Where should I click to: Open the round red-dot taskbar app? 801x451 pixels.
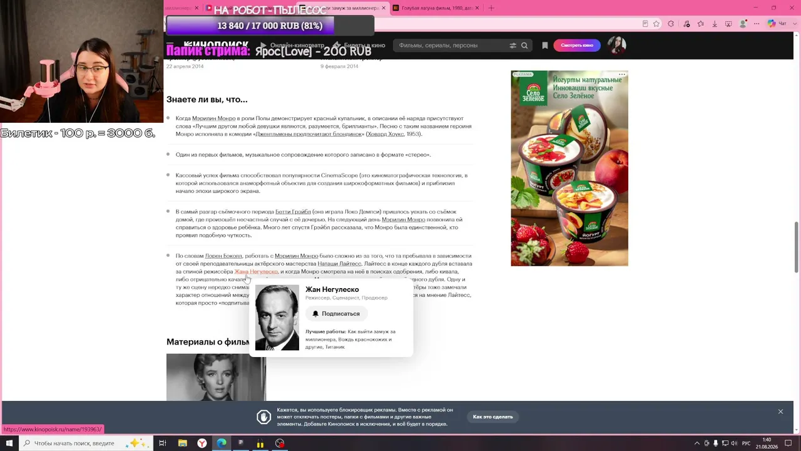[x=280, y=443]
